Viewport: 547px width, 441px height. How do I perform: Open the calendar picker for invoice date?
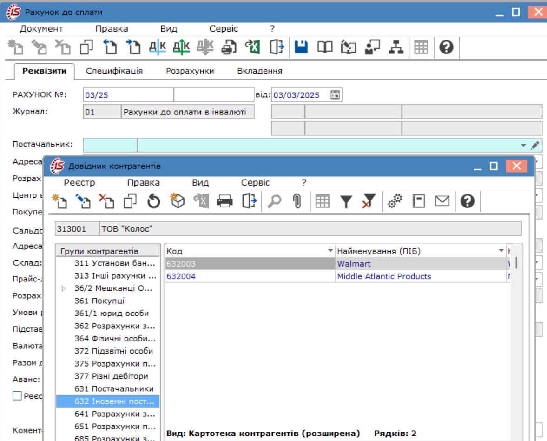tap(335, 94)
